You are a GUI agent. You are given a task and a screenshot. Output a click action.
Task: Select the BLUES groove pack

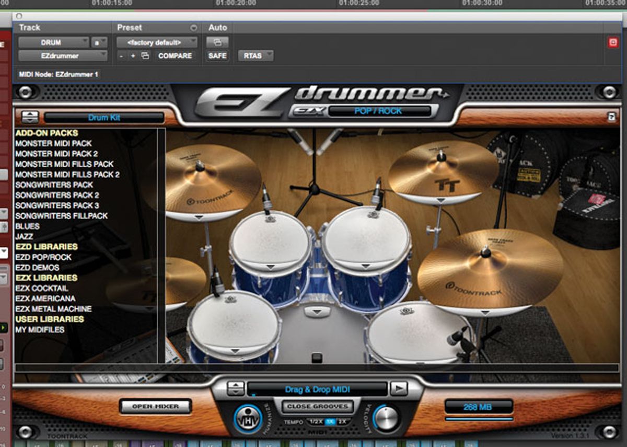click(27, 226)
